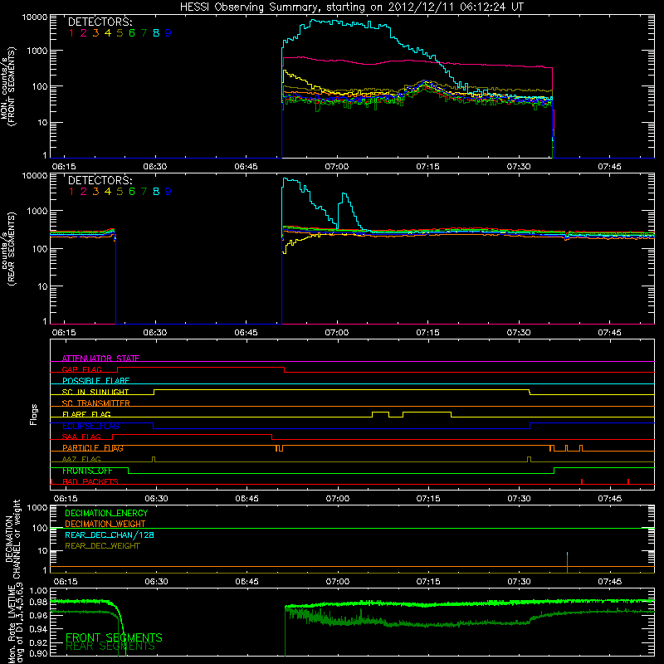Viewport: 664px width, 664px height.
Task: Click the REAR_DEC_WEIGHT legend entry
Action: tap(102, 546)
